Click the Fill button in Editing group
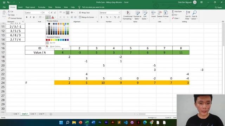 point(175,15)
